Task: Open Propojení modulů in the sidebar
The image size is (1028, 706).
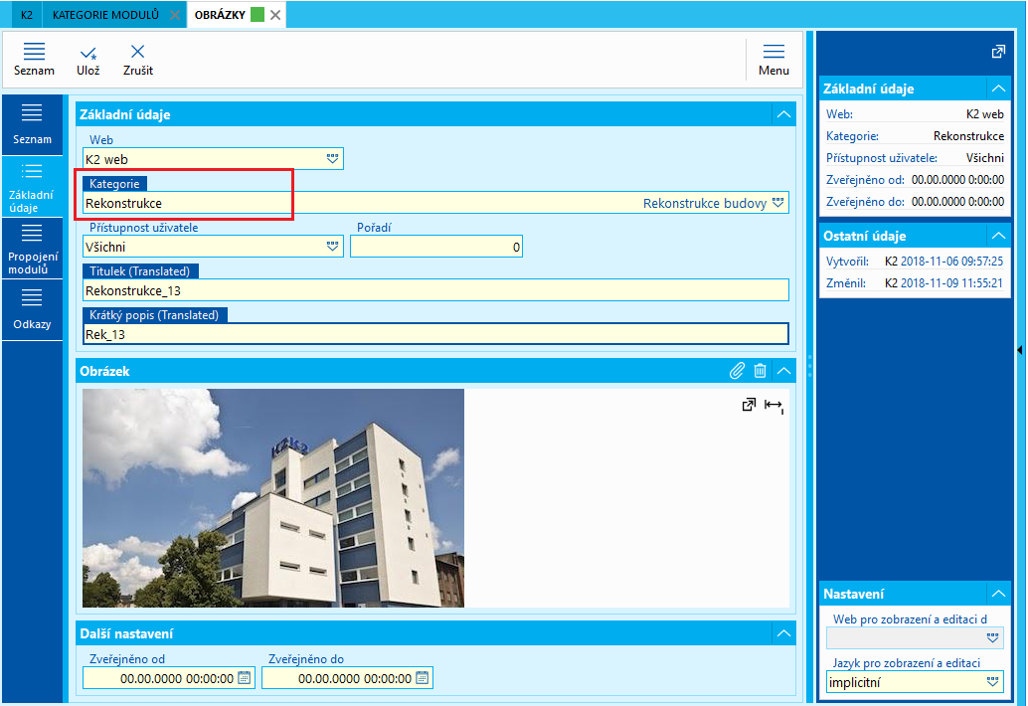Action: tap(32, 250)
